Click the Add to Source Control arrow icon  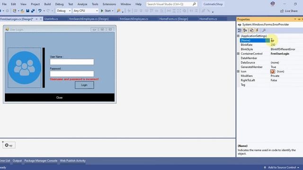click(265, 168)
